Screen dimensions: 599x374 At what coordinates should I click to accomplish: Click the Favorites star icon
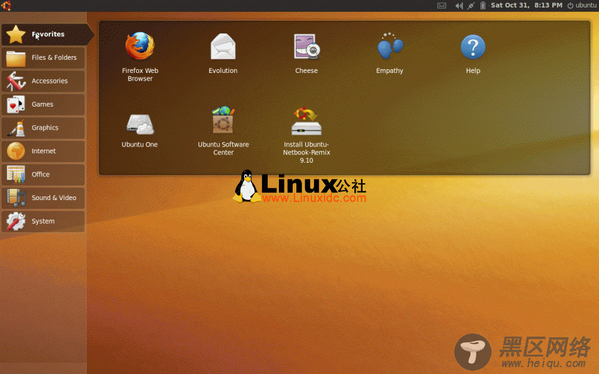click(16, 34)
